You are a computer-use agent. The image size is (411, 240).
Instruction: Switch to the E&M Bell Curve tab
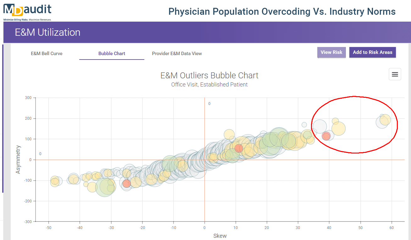point(47,54)
